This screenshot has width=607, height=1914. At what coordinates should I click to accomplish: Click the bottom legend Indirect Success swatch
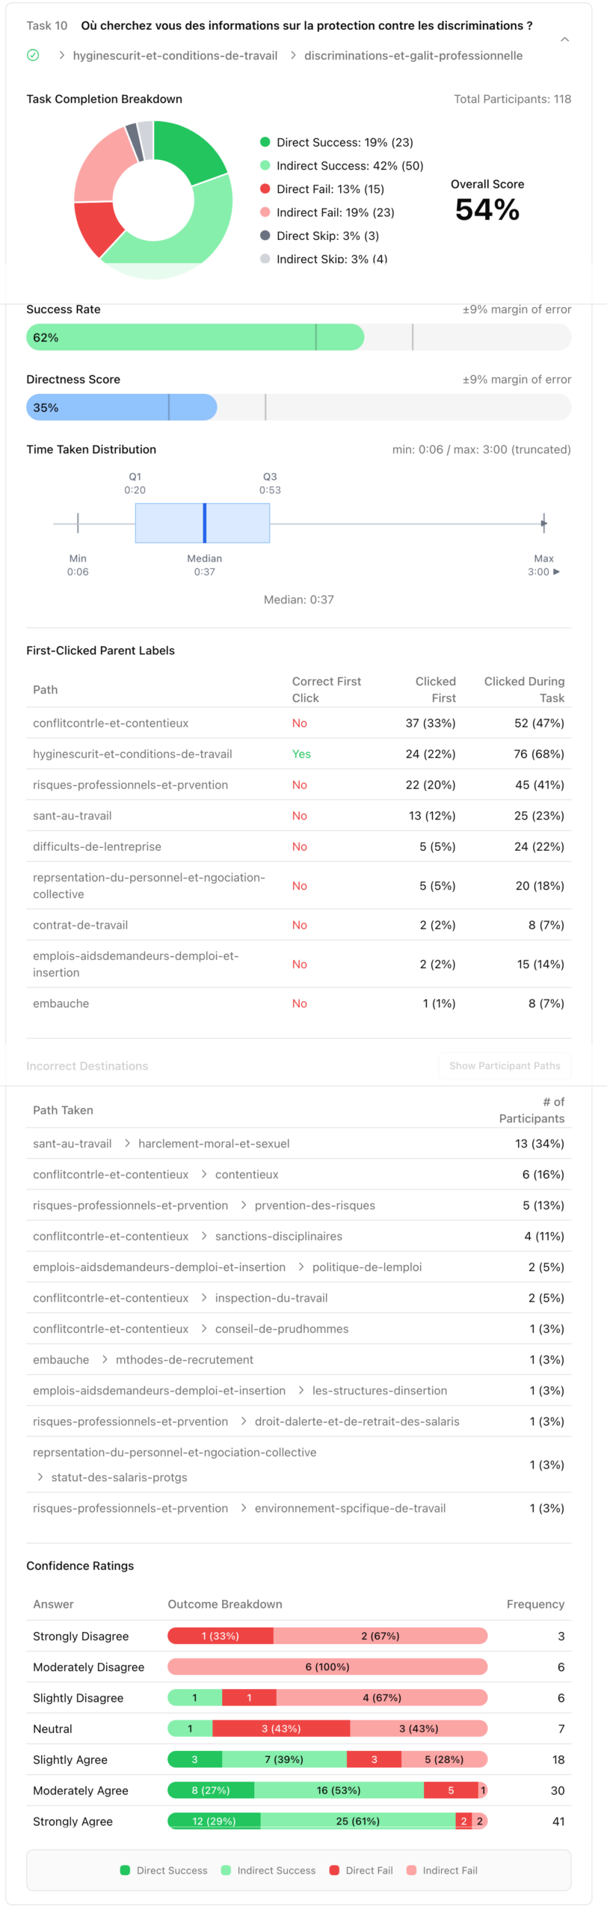[x=226, y=1870]
